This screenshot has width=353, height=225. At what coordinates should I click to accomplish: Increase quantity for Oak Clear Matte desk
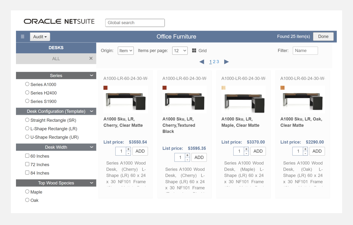305,149
